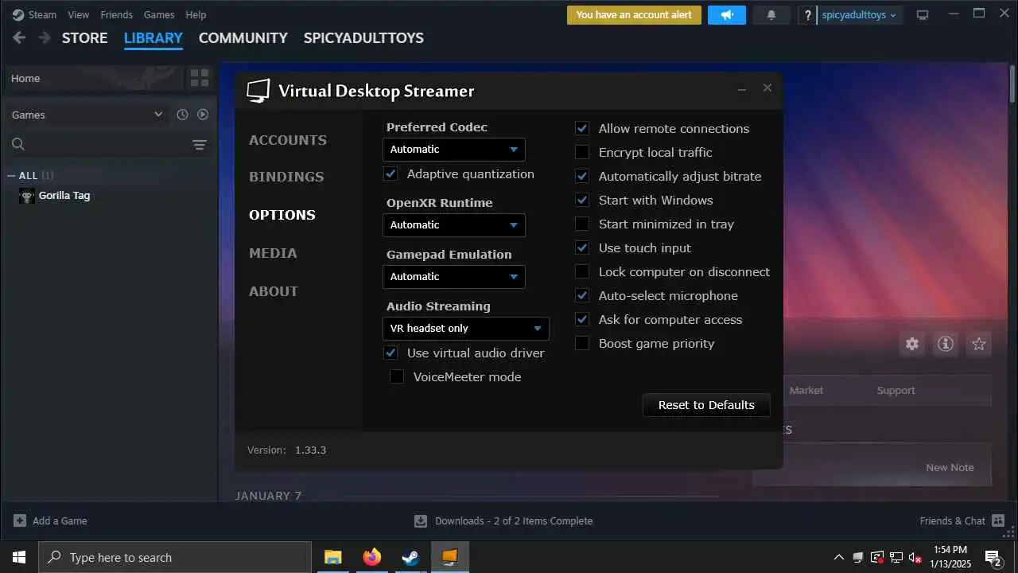Open the OpenXR Runtime dropdown

click(453, 224)
